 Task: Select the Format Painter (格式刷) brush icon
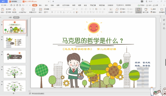[14, 10]
